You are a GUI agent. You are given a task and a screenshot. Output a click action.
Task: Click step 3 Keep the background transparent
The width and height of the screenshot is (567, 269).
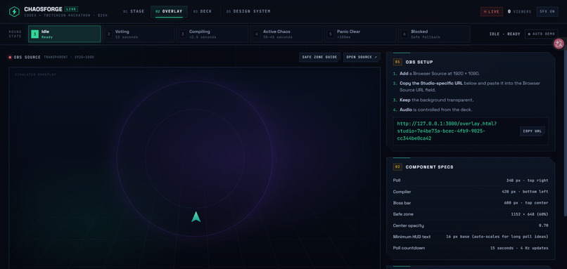(x=433, y=100)
